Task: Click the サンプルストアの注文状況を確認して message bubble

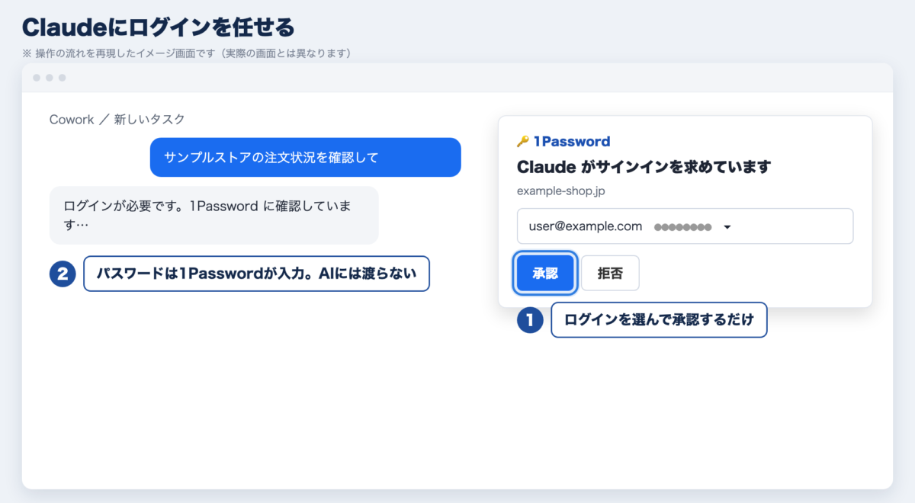Action: pyautogui.click(x=306, y=157)
